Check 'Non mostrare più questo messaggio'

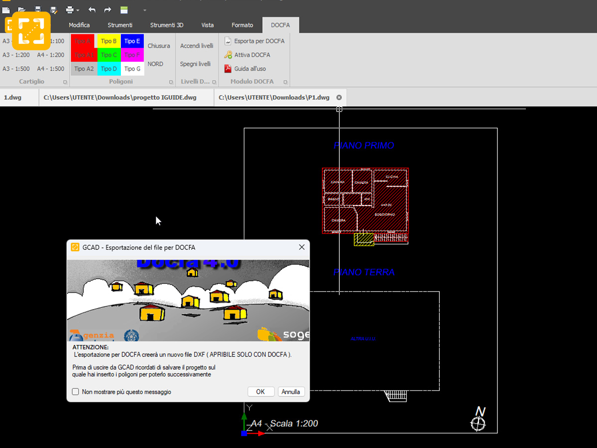coord(76,392)
